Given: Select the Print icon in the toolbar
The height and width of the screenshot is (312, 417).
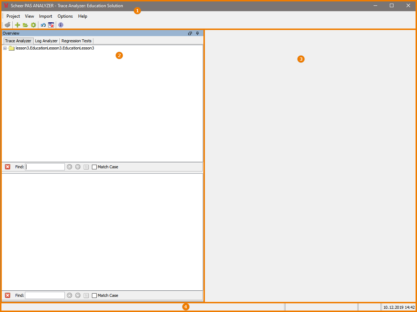Looking at the screenshot, I should (x=8, y=25).
